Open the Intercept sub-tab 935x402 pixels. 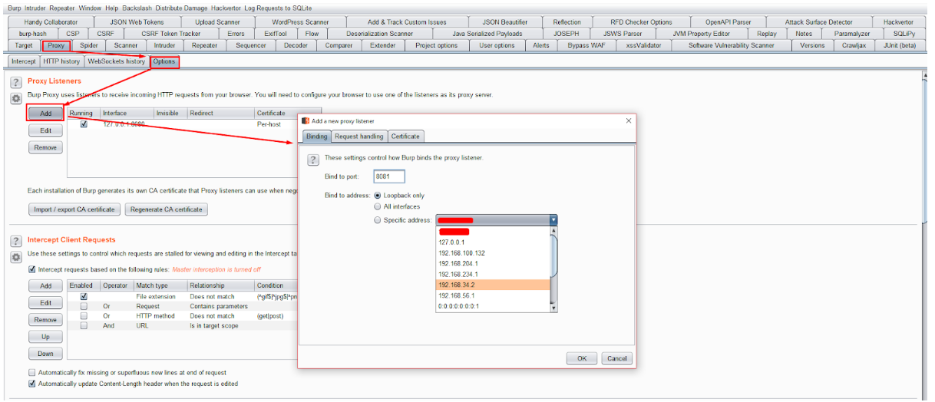point(23,61)
